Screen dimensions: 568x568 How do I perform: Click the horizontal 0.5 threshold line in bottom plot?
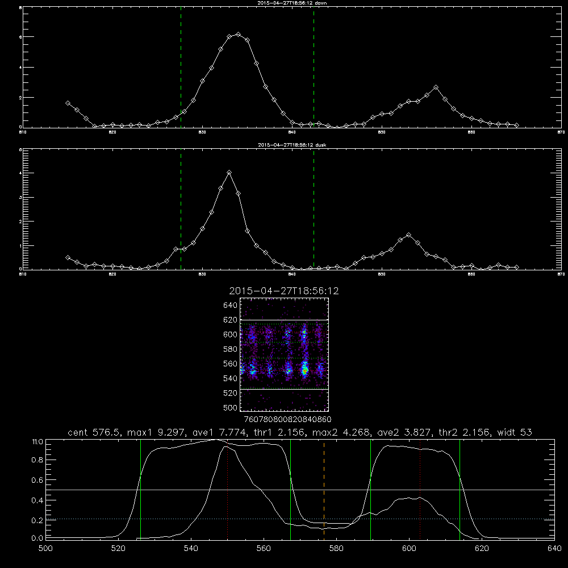(x=300, y=490)
